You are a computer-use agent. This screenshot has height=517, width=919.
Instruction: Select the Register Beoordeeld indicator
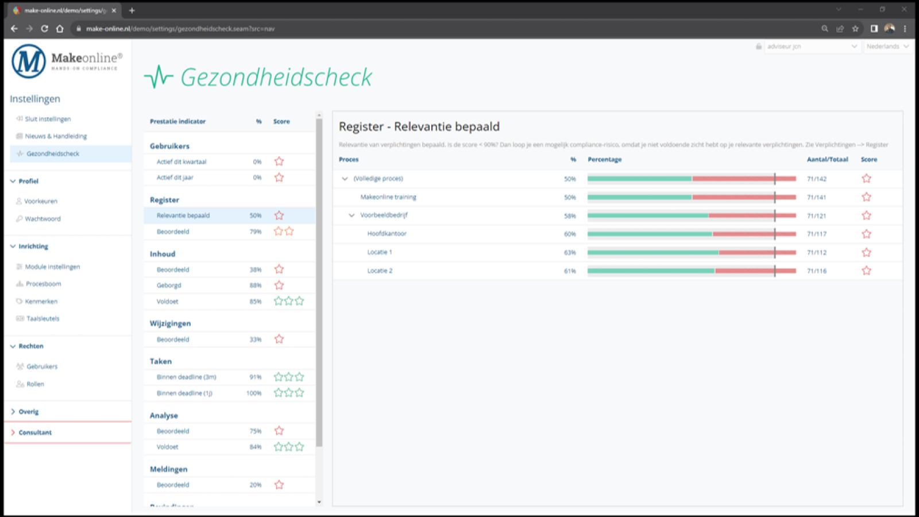[173, 232]
